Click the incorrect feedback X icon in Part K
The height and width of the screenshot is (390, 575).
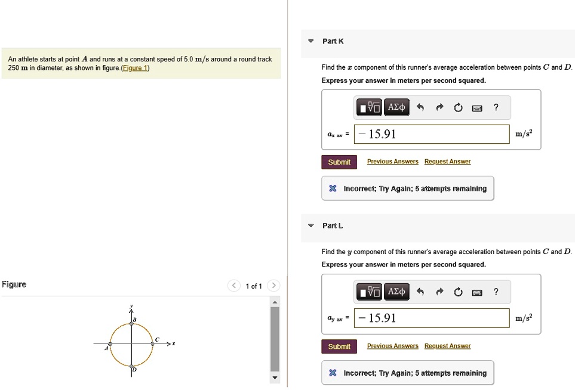333,188
